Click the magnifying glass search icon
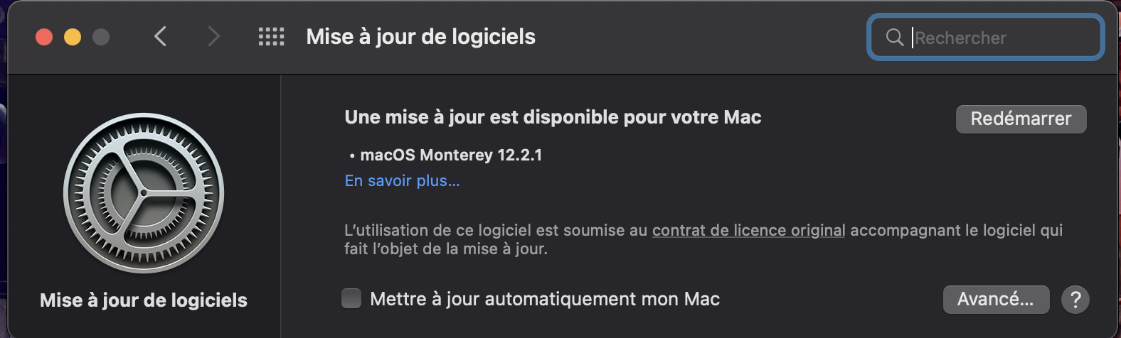This screenshot has width=1121, height=338. tap(895, 38)
